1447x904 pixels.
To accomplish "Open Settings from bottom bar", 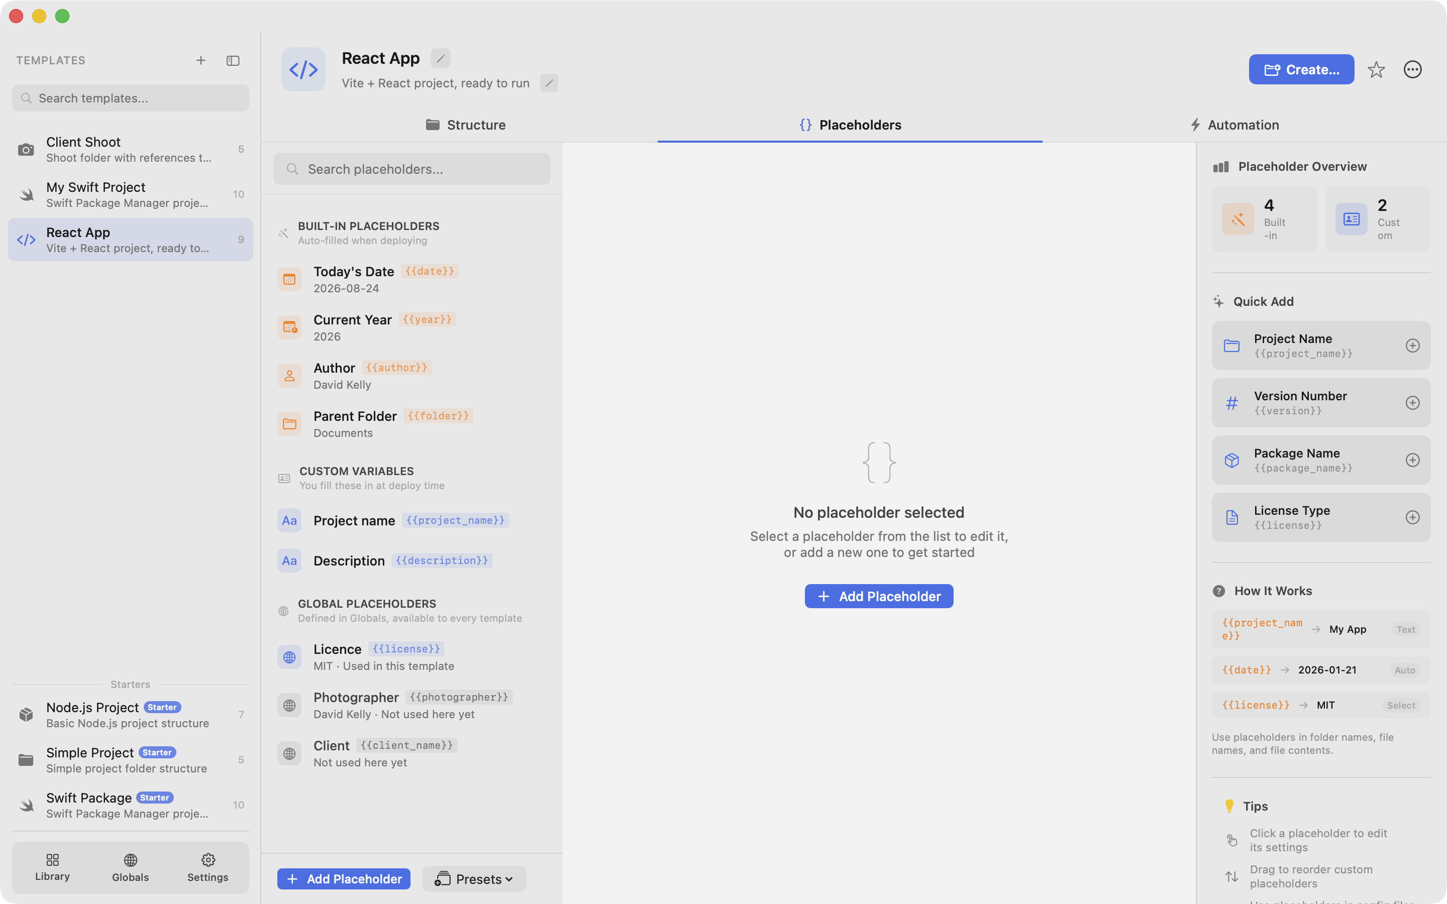I will (x=208, y=867).
